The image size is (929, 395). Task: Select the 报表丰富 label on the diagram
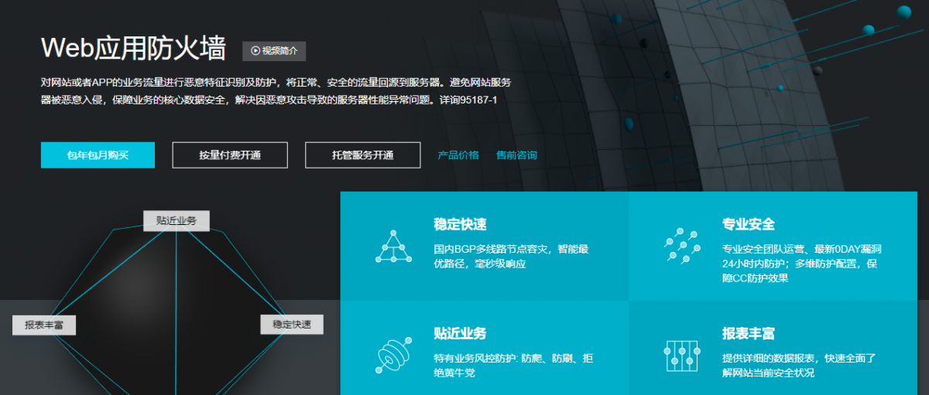(x=44, y=325)
